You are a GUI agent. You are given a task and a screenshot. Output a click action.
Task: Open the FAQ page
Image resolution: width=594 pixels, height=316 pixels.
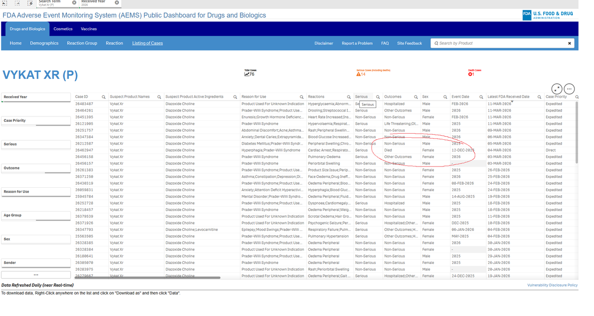(385, 43)
